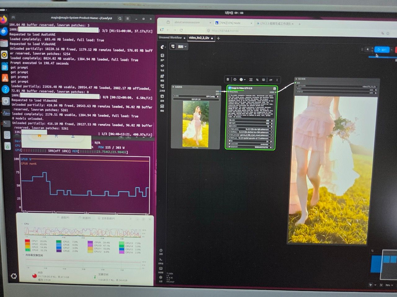The image size is (397, 297).
Task: Open the 进程 tab in System Monitor
Action: [64, 217]
